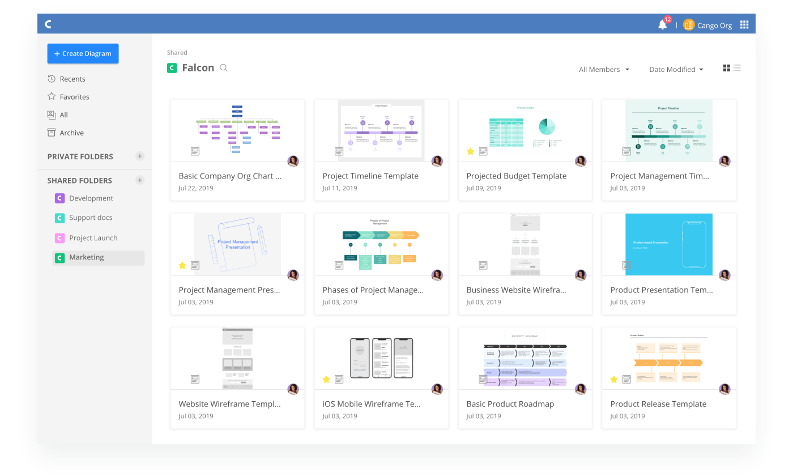793x476 pixels.
Task: Switch to grid view
Action: pos(726,67)
